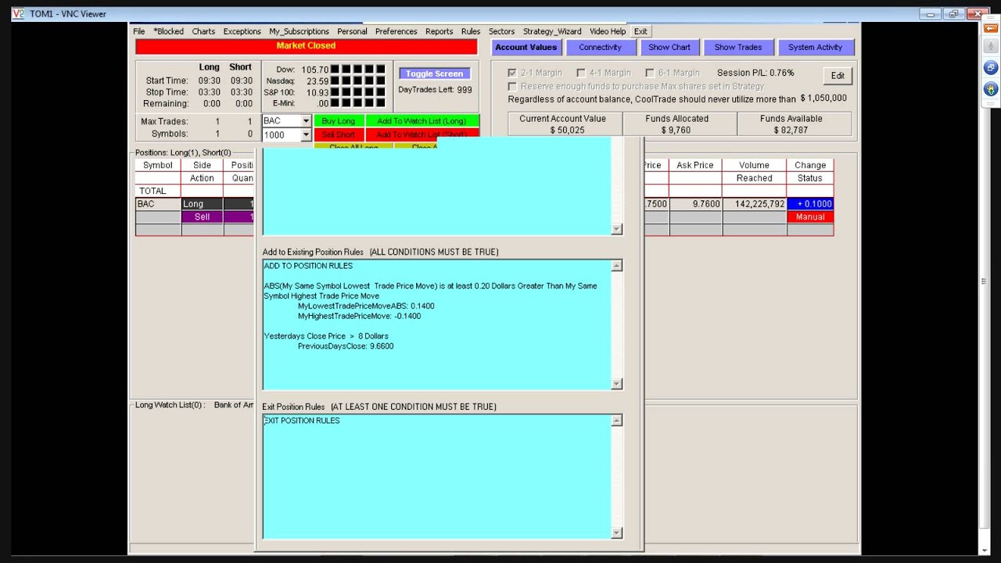1001x563 pixels.
Task: Open the My_Subscriptions menu
Action: pyautogui.click(x=299, y=31)
